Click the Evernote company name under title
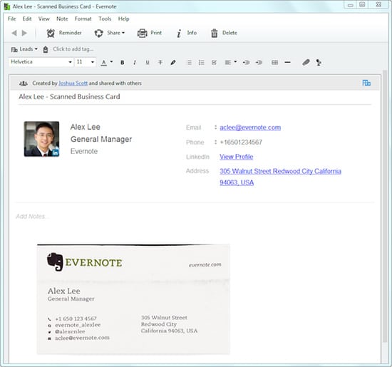 coord(84,151)
